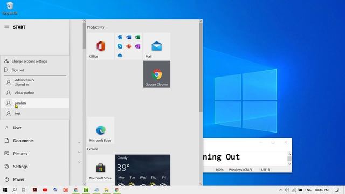Click 100% zoom in Notepad status bar
Image resolution: width=345 pixels, height=194 pixels.
coord(219,170)
